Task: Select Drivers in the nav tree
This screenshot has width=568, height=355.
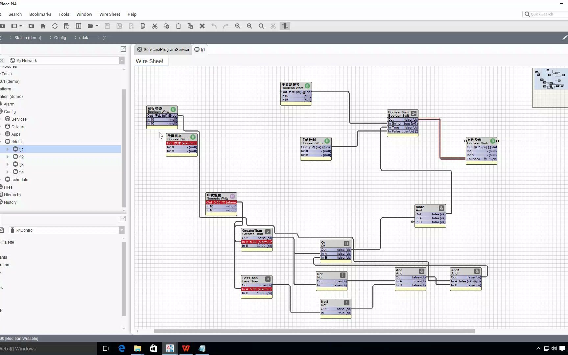Action: pyautogui.click(x=18, y=127)
